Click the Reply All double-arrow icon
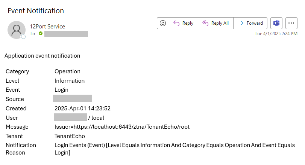 point(205,23)
